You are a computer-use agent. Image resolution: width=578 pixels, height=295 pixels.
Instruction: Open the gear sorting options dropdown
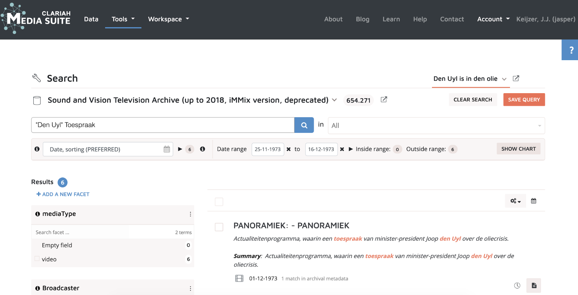point(515,201)
